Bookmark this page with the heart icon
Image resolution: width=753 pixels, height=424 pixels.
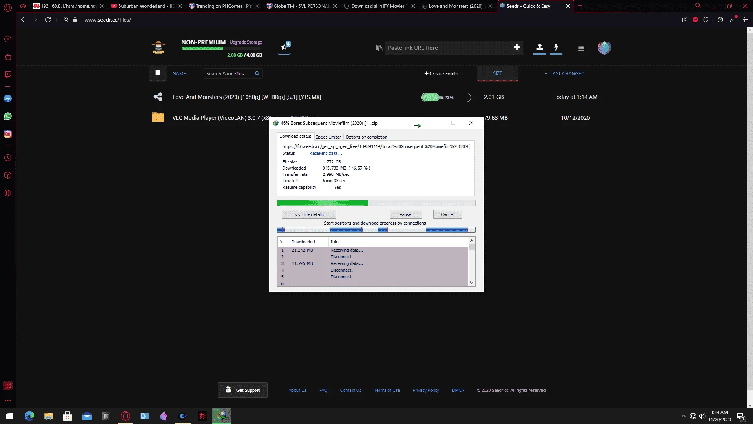coord(706,20)
